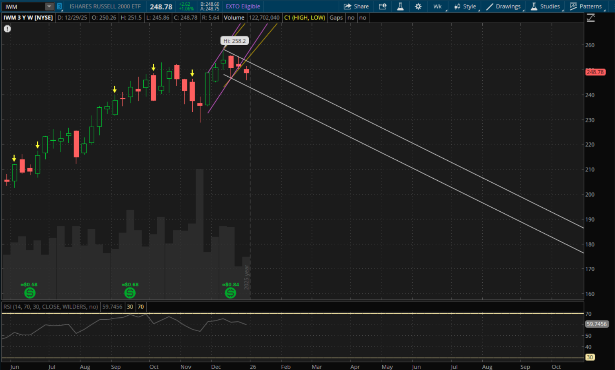The height and width of the screenshot is (370, 615).
Task: Open the Patterns menu
Action: coord(586,7)
